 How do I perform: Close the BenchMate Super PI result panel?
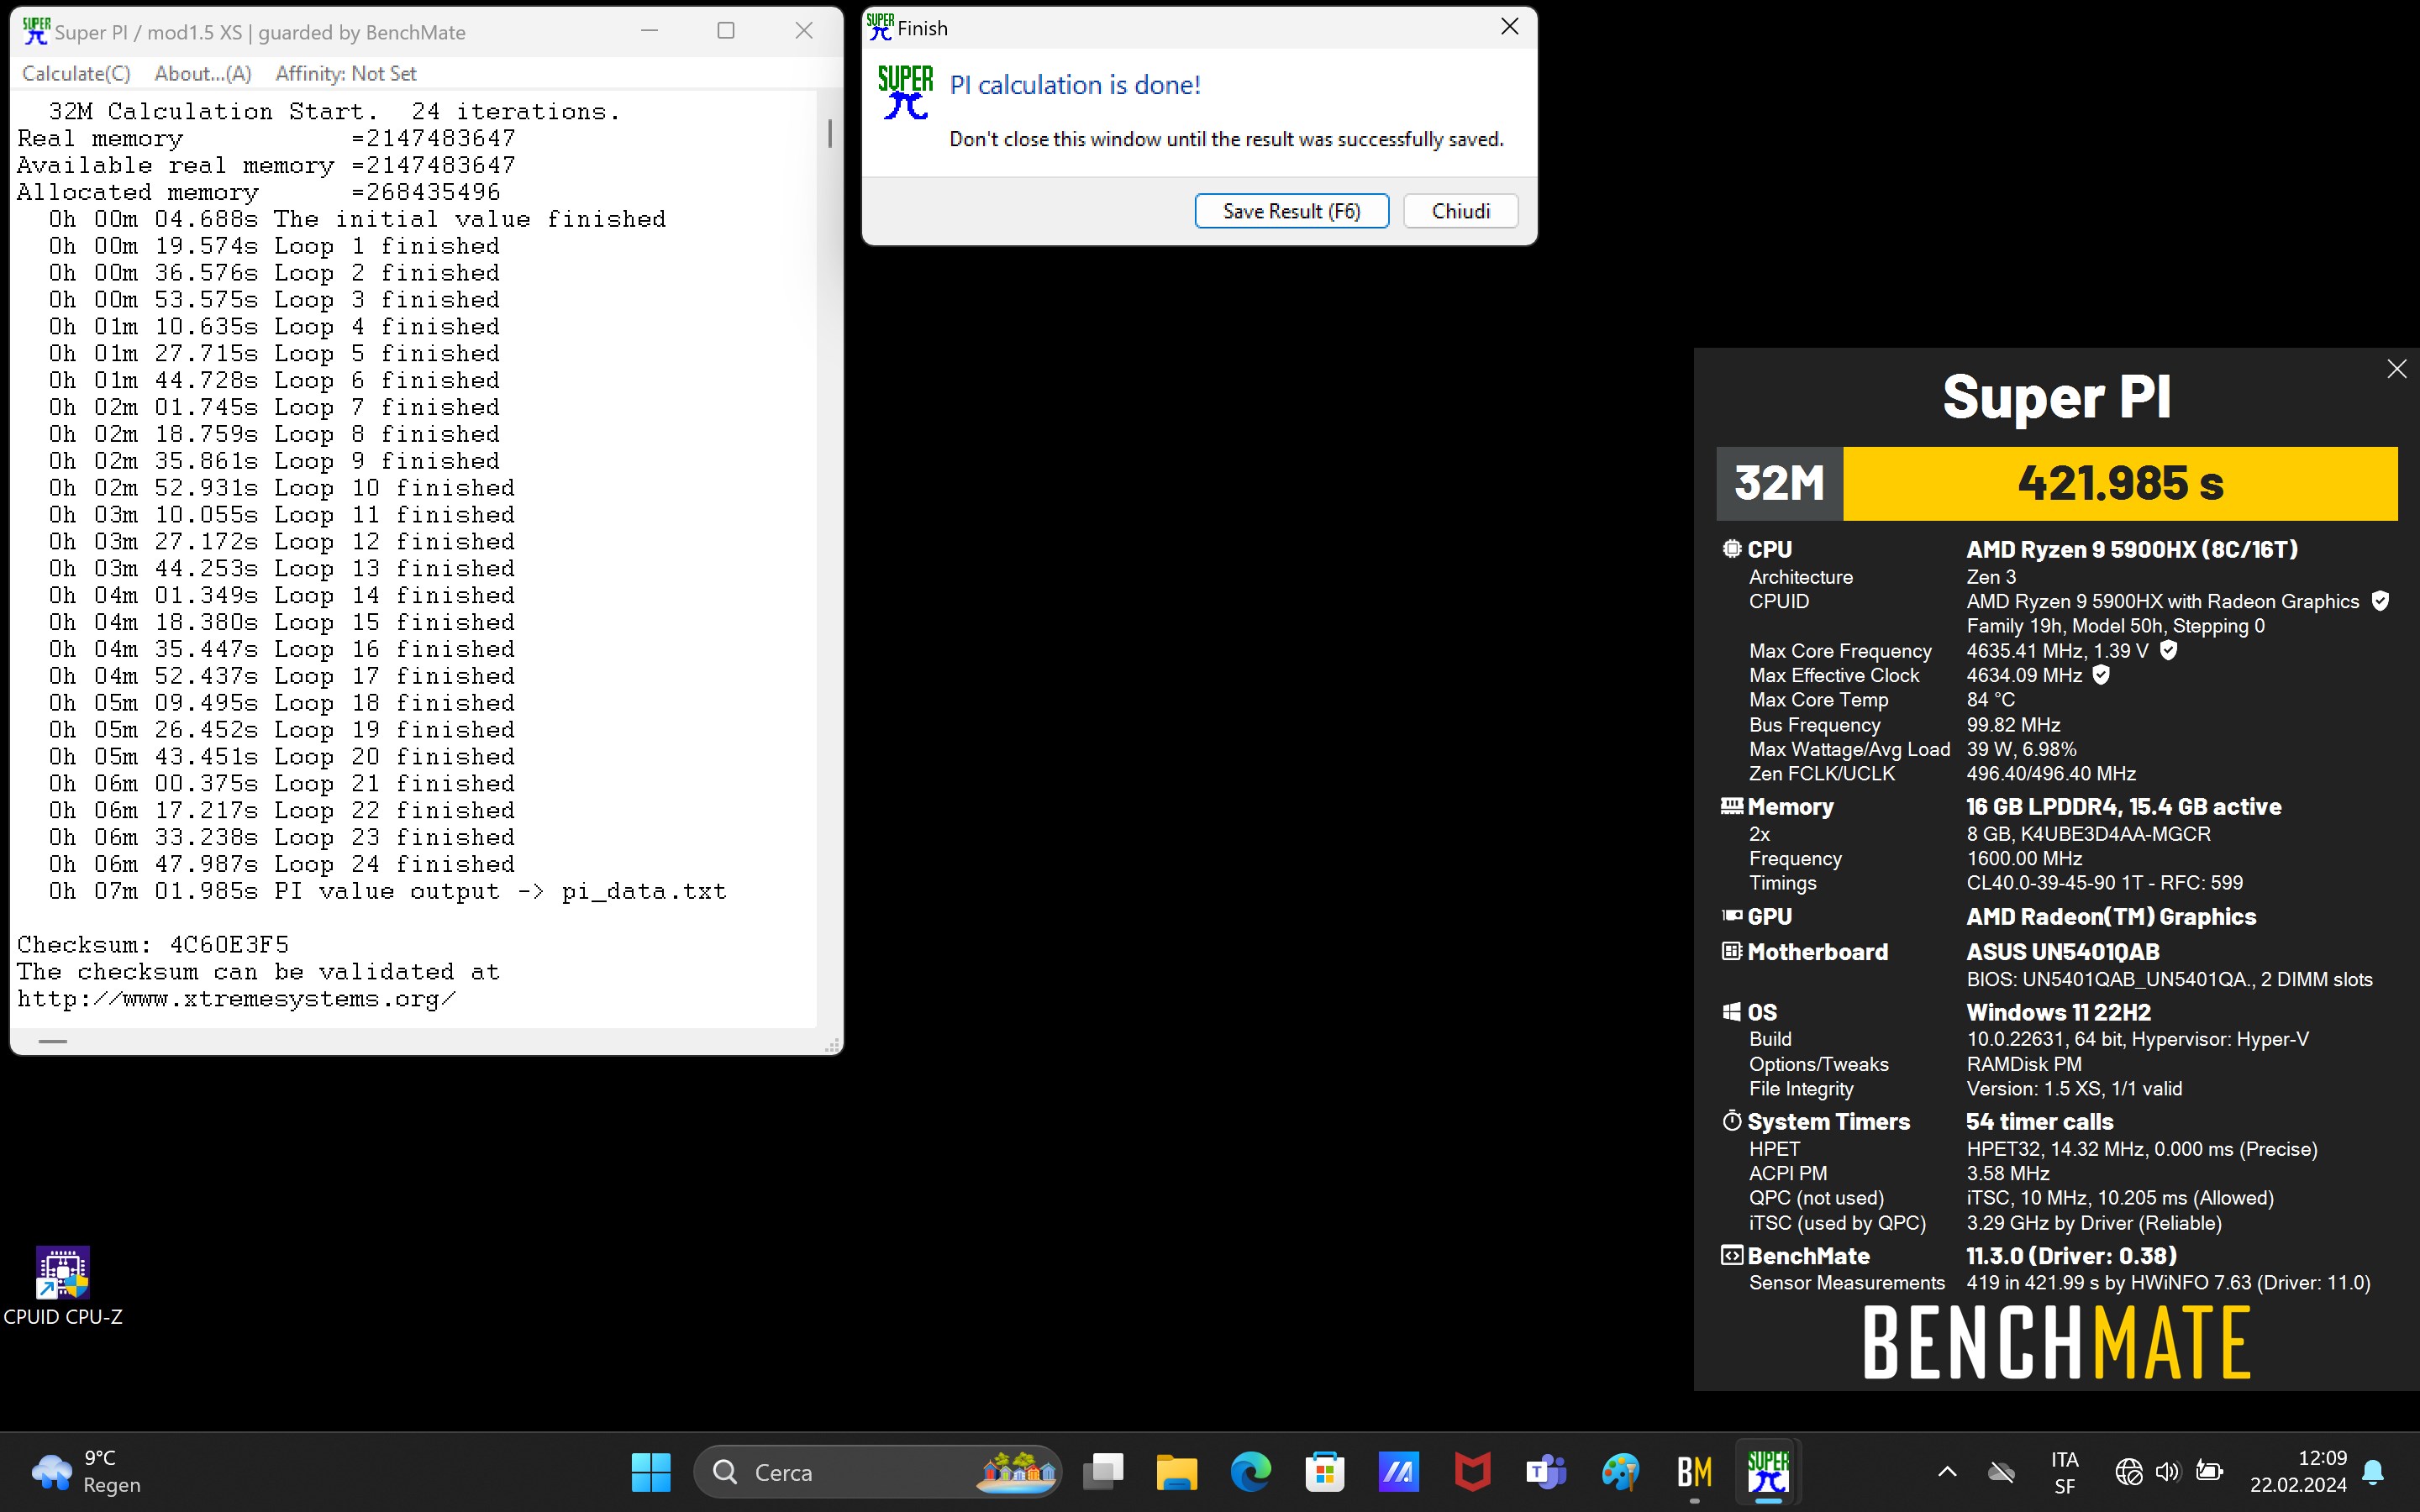tap(2396, 369)
